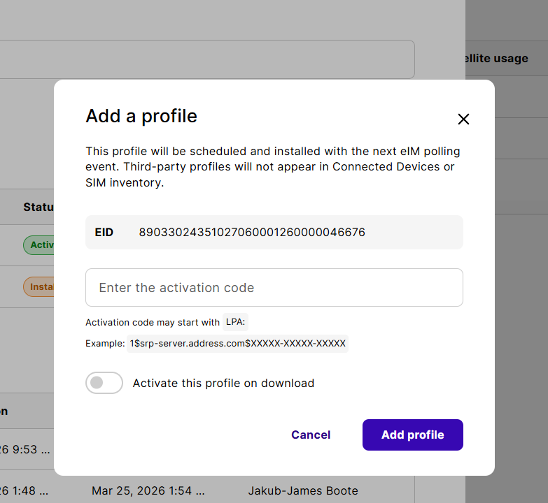Enable Activate this profile on download toggle
Viewport: 548px width, 503px height.
point(104,383)
